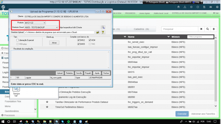Click the Executar button
221x124 pixels.
pos(182,114)
